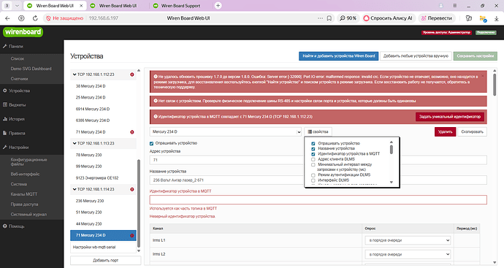The image size is (504, 268).
Task: Click the empty Идентификатор устройства в MQTT field
Action: 318,200
